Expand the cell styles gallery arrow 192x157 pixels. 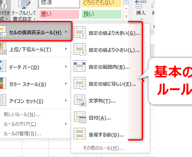[x=127, y=16]
